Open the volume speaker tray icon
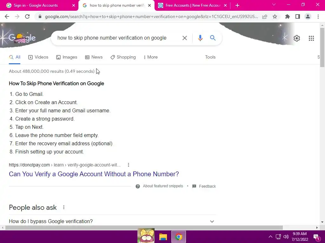The width and height of the screenshot is (325, 243). click(286, 237)
